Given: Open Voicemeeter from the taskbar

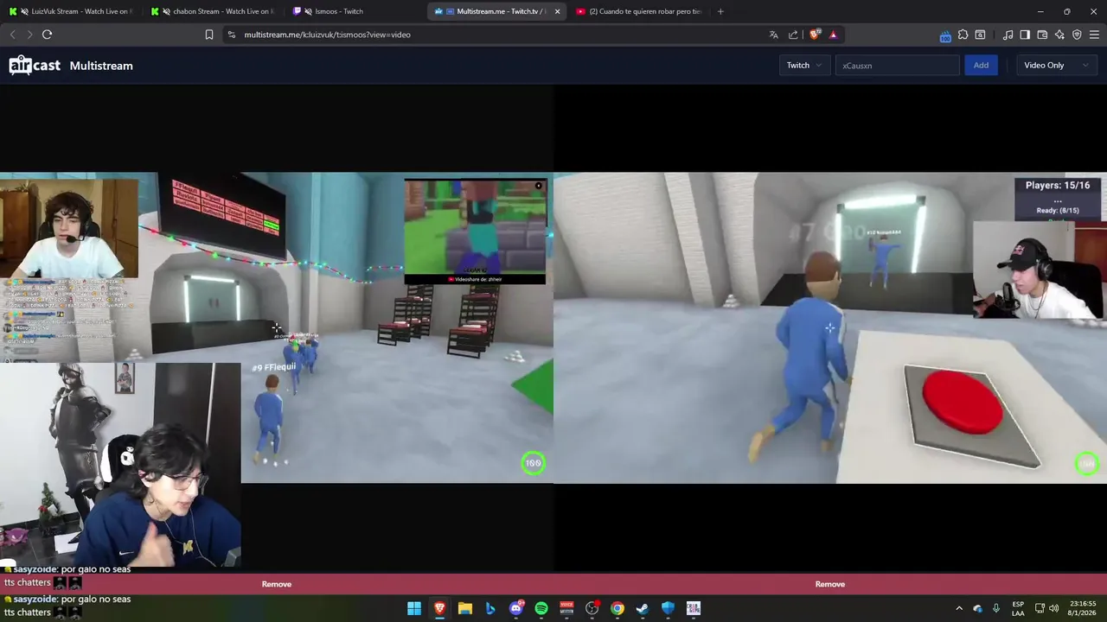Looking at the screenshot, I should coord(566,608).
